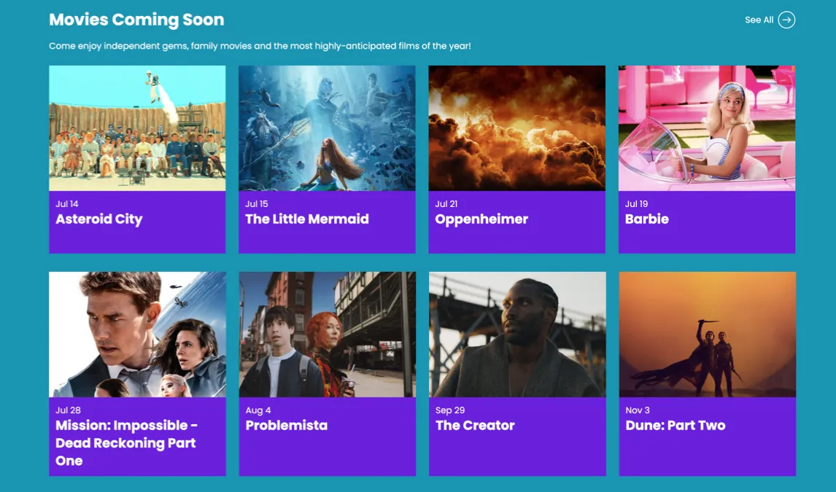Image resolution: width=836 pixels, height=492 pixels.
Task: Open Mission: Impossible – Dead Reckoning Part One title
Action: point(126,443)
